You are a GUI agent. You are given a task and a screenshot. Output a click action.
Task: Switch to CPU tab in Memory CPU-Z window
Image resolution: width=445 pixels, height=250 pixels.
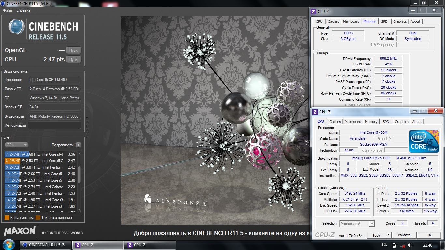319,21
